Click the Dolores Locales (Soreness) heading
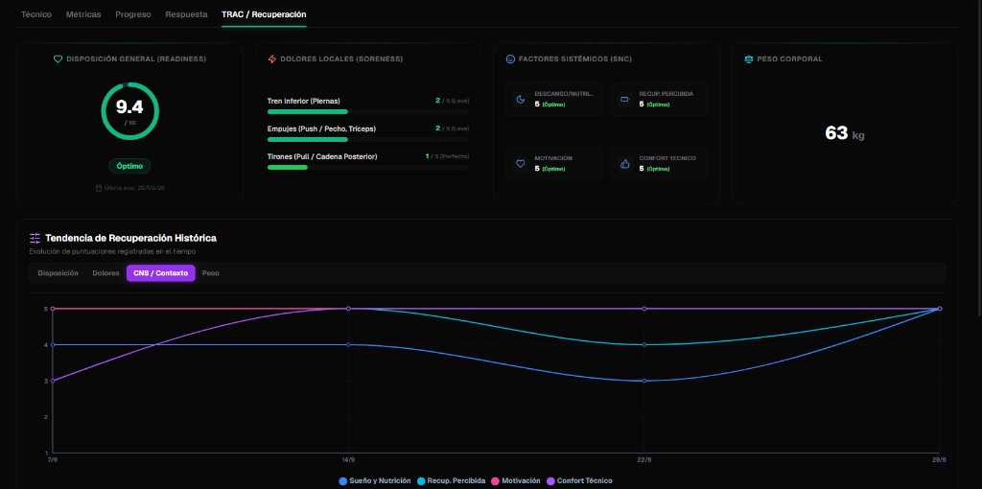 (x=341, y=58)
